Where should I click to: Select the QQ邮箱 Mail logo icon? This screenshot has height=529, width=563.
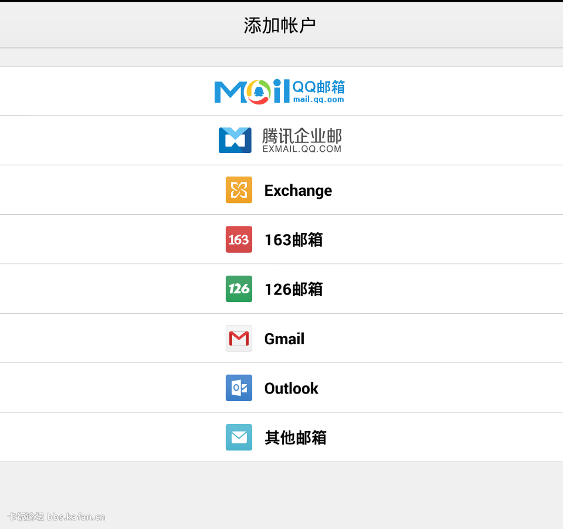click(x=251, y=91)
